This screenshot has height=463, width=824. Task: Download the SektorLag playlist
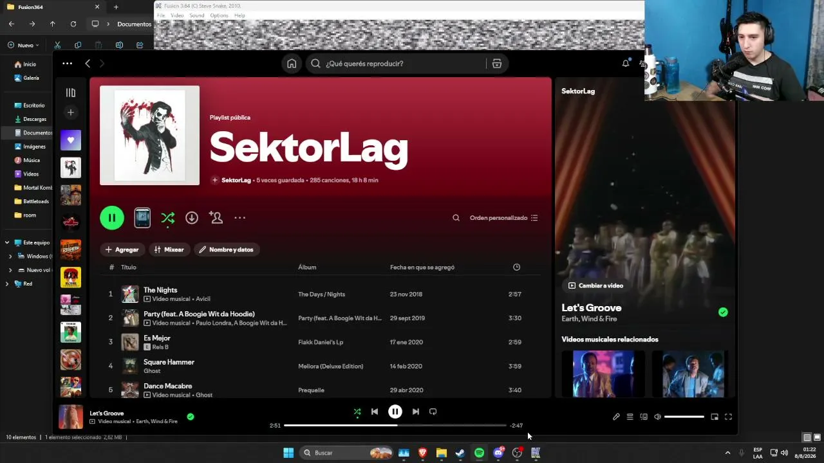[192, 218]
